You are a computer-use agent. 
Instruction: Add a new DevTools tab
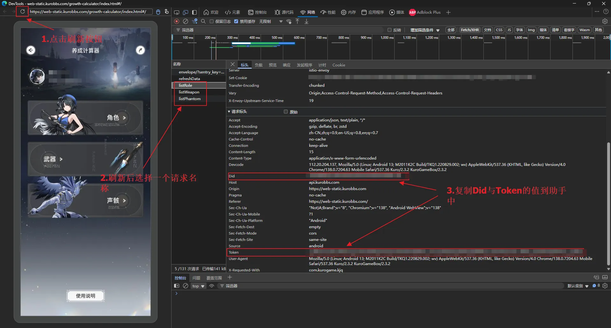448,12
